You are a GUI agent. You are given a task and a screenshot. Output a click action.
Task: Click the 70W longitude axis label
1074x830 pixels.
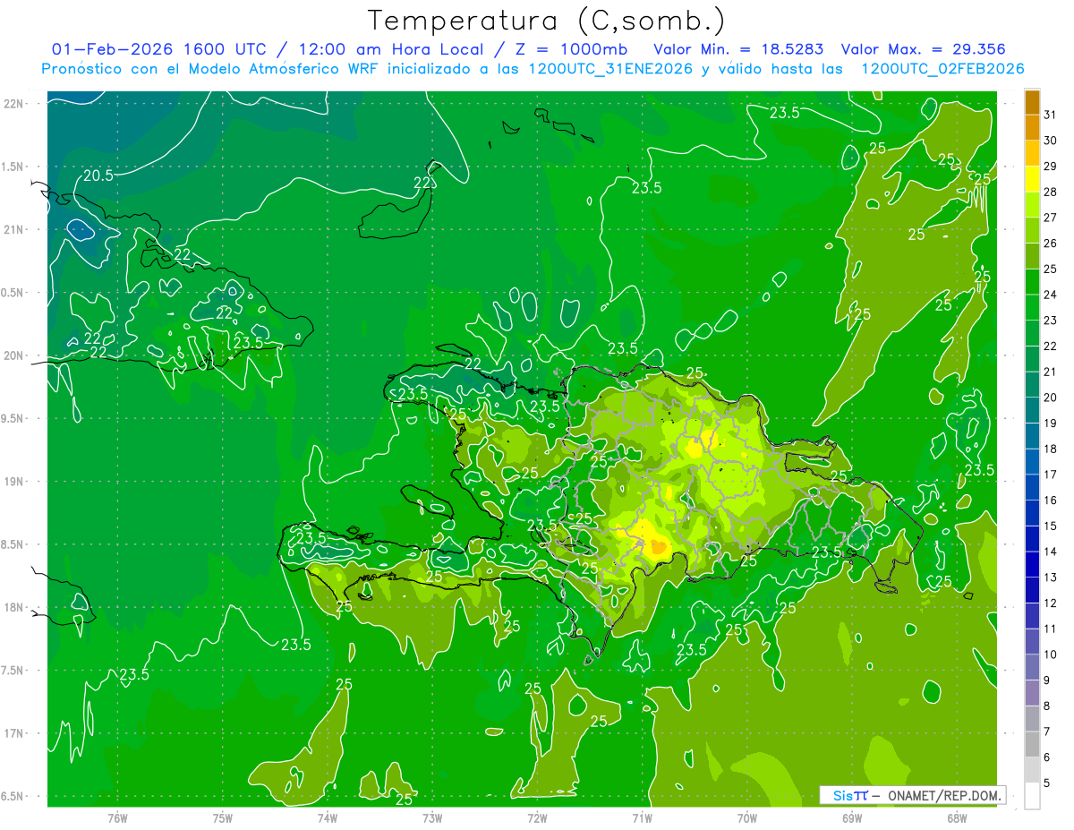pos(747,817)
